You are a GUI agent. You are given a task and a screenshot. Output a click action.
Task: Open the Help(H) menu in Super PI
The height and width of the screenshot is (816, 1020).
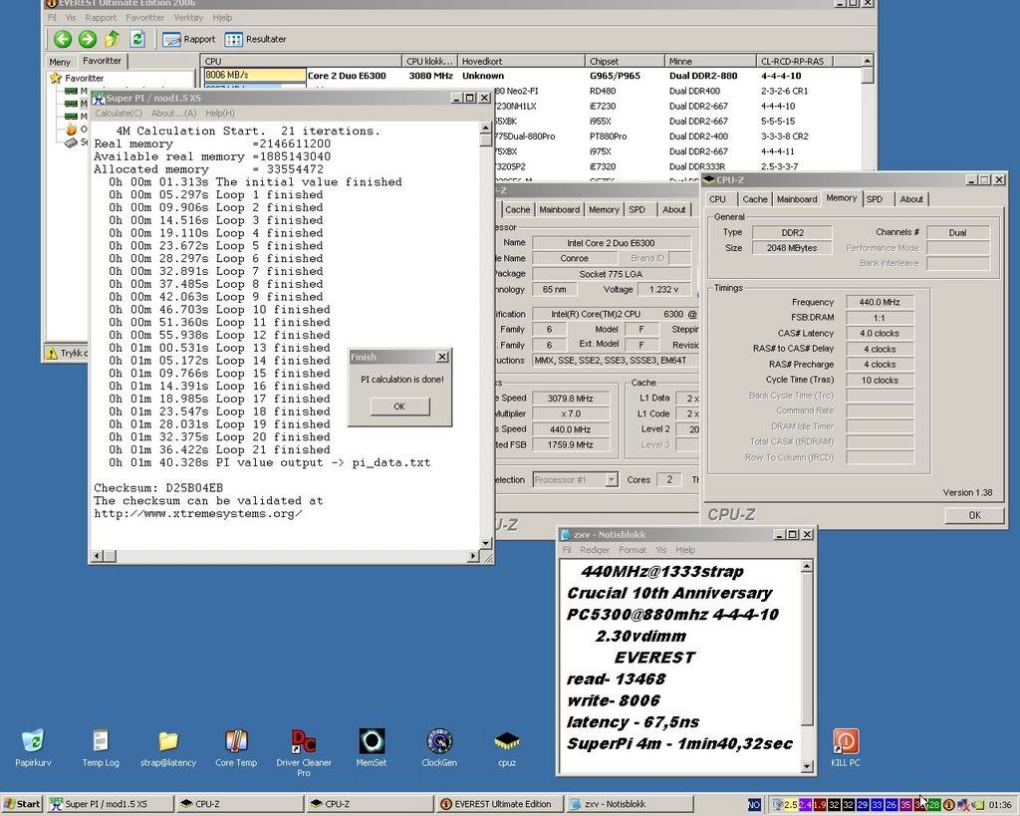pyautogui.click(x=220, y=114)
